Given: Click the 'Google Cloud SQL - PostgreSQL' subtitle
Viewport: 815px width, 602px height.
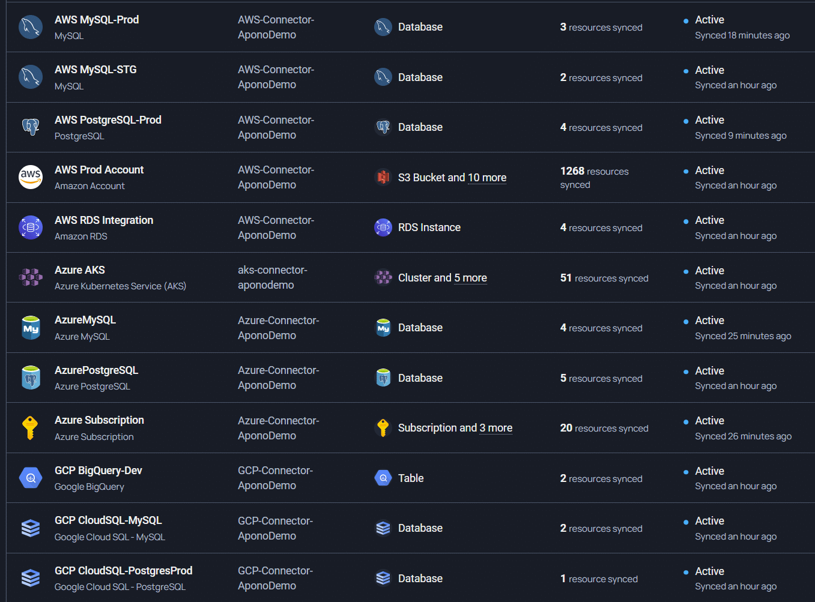Looking at the screenshot, I should [x=120, y=587].
